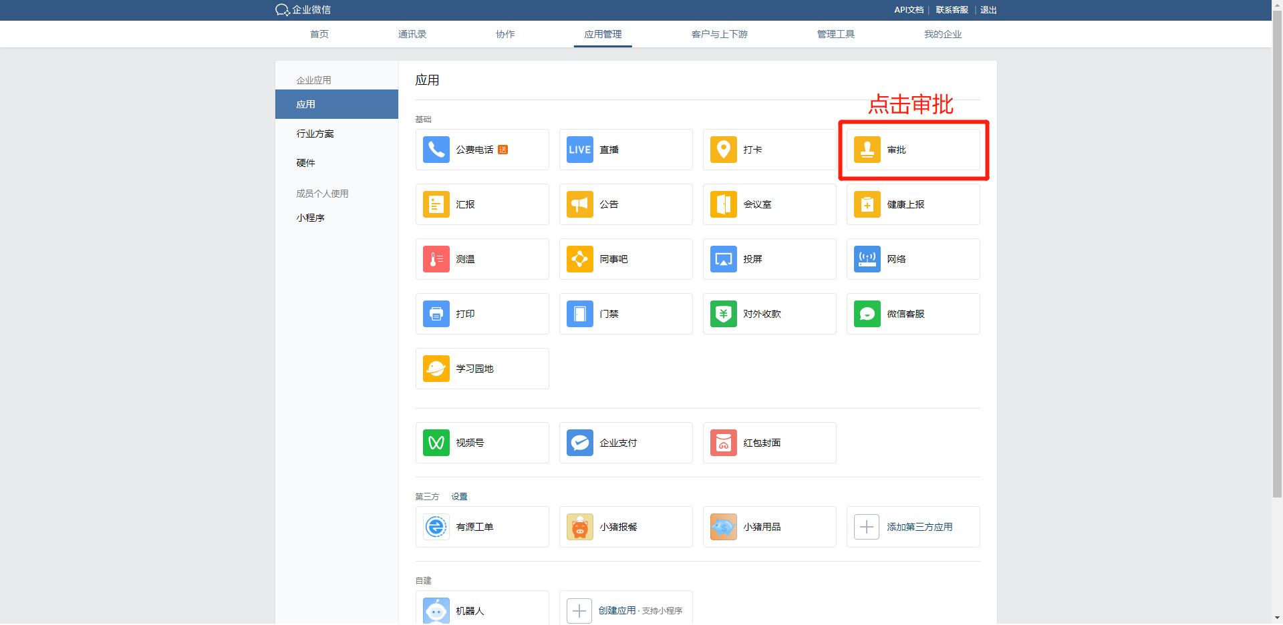Click the 健康上报 label text
This screenshot has height=625, width=1283.
[x=905, y=204]
